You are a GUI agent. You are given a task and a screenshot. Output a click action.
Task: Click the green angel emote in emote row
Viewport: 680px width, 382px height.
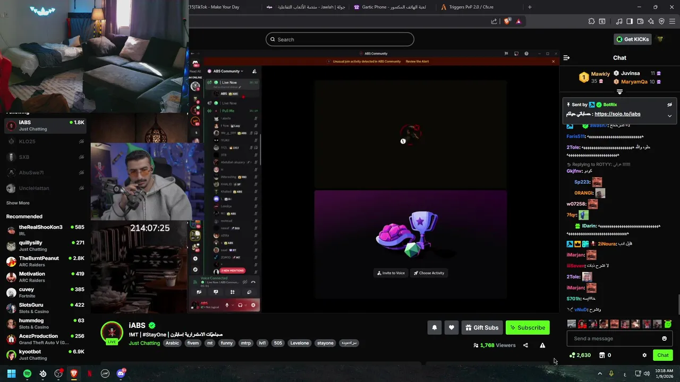point(668,324)
